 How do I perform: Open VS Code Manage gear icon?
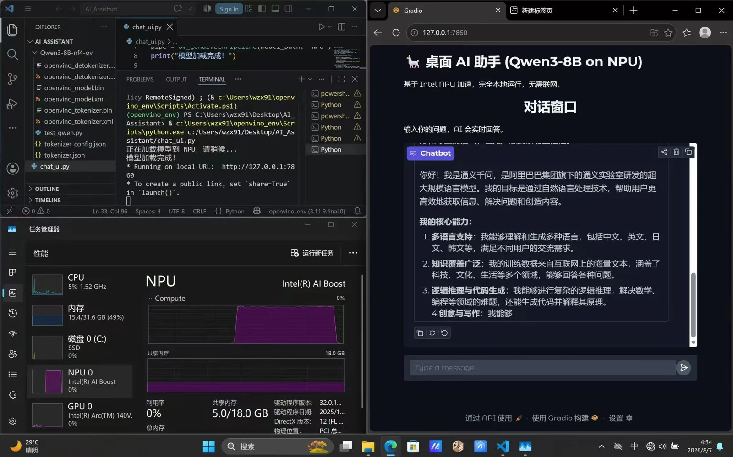point(13,193)
